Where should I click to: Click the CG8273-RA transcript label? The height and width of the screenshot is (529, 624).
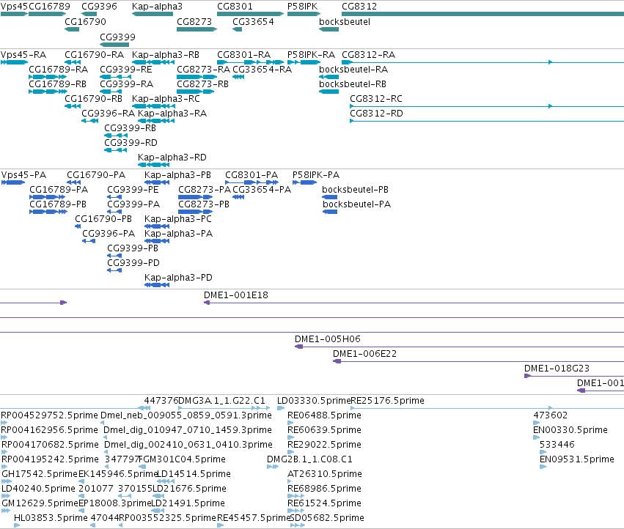pyautogui.click(x=203, y=70)
